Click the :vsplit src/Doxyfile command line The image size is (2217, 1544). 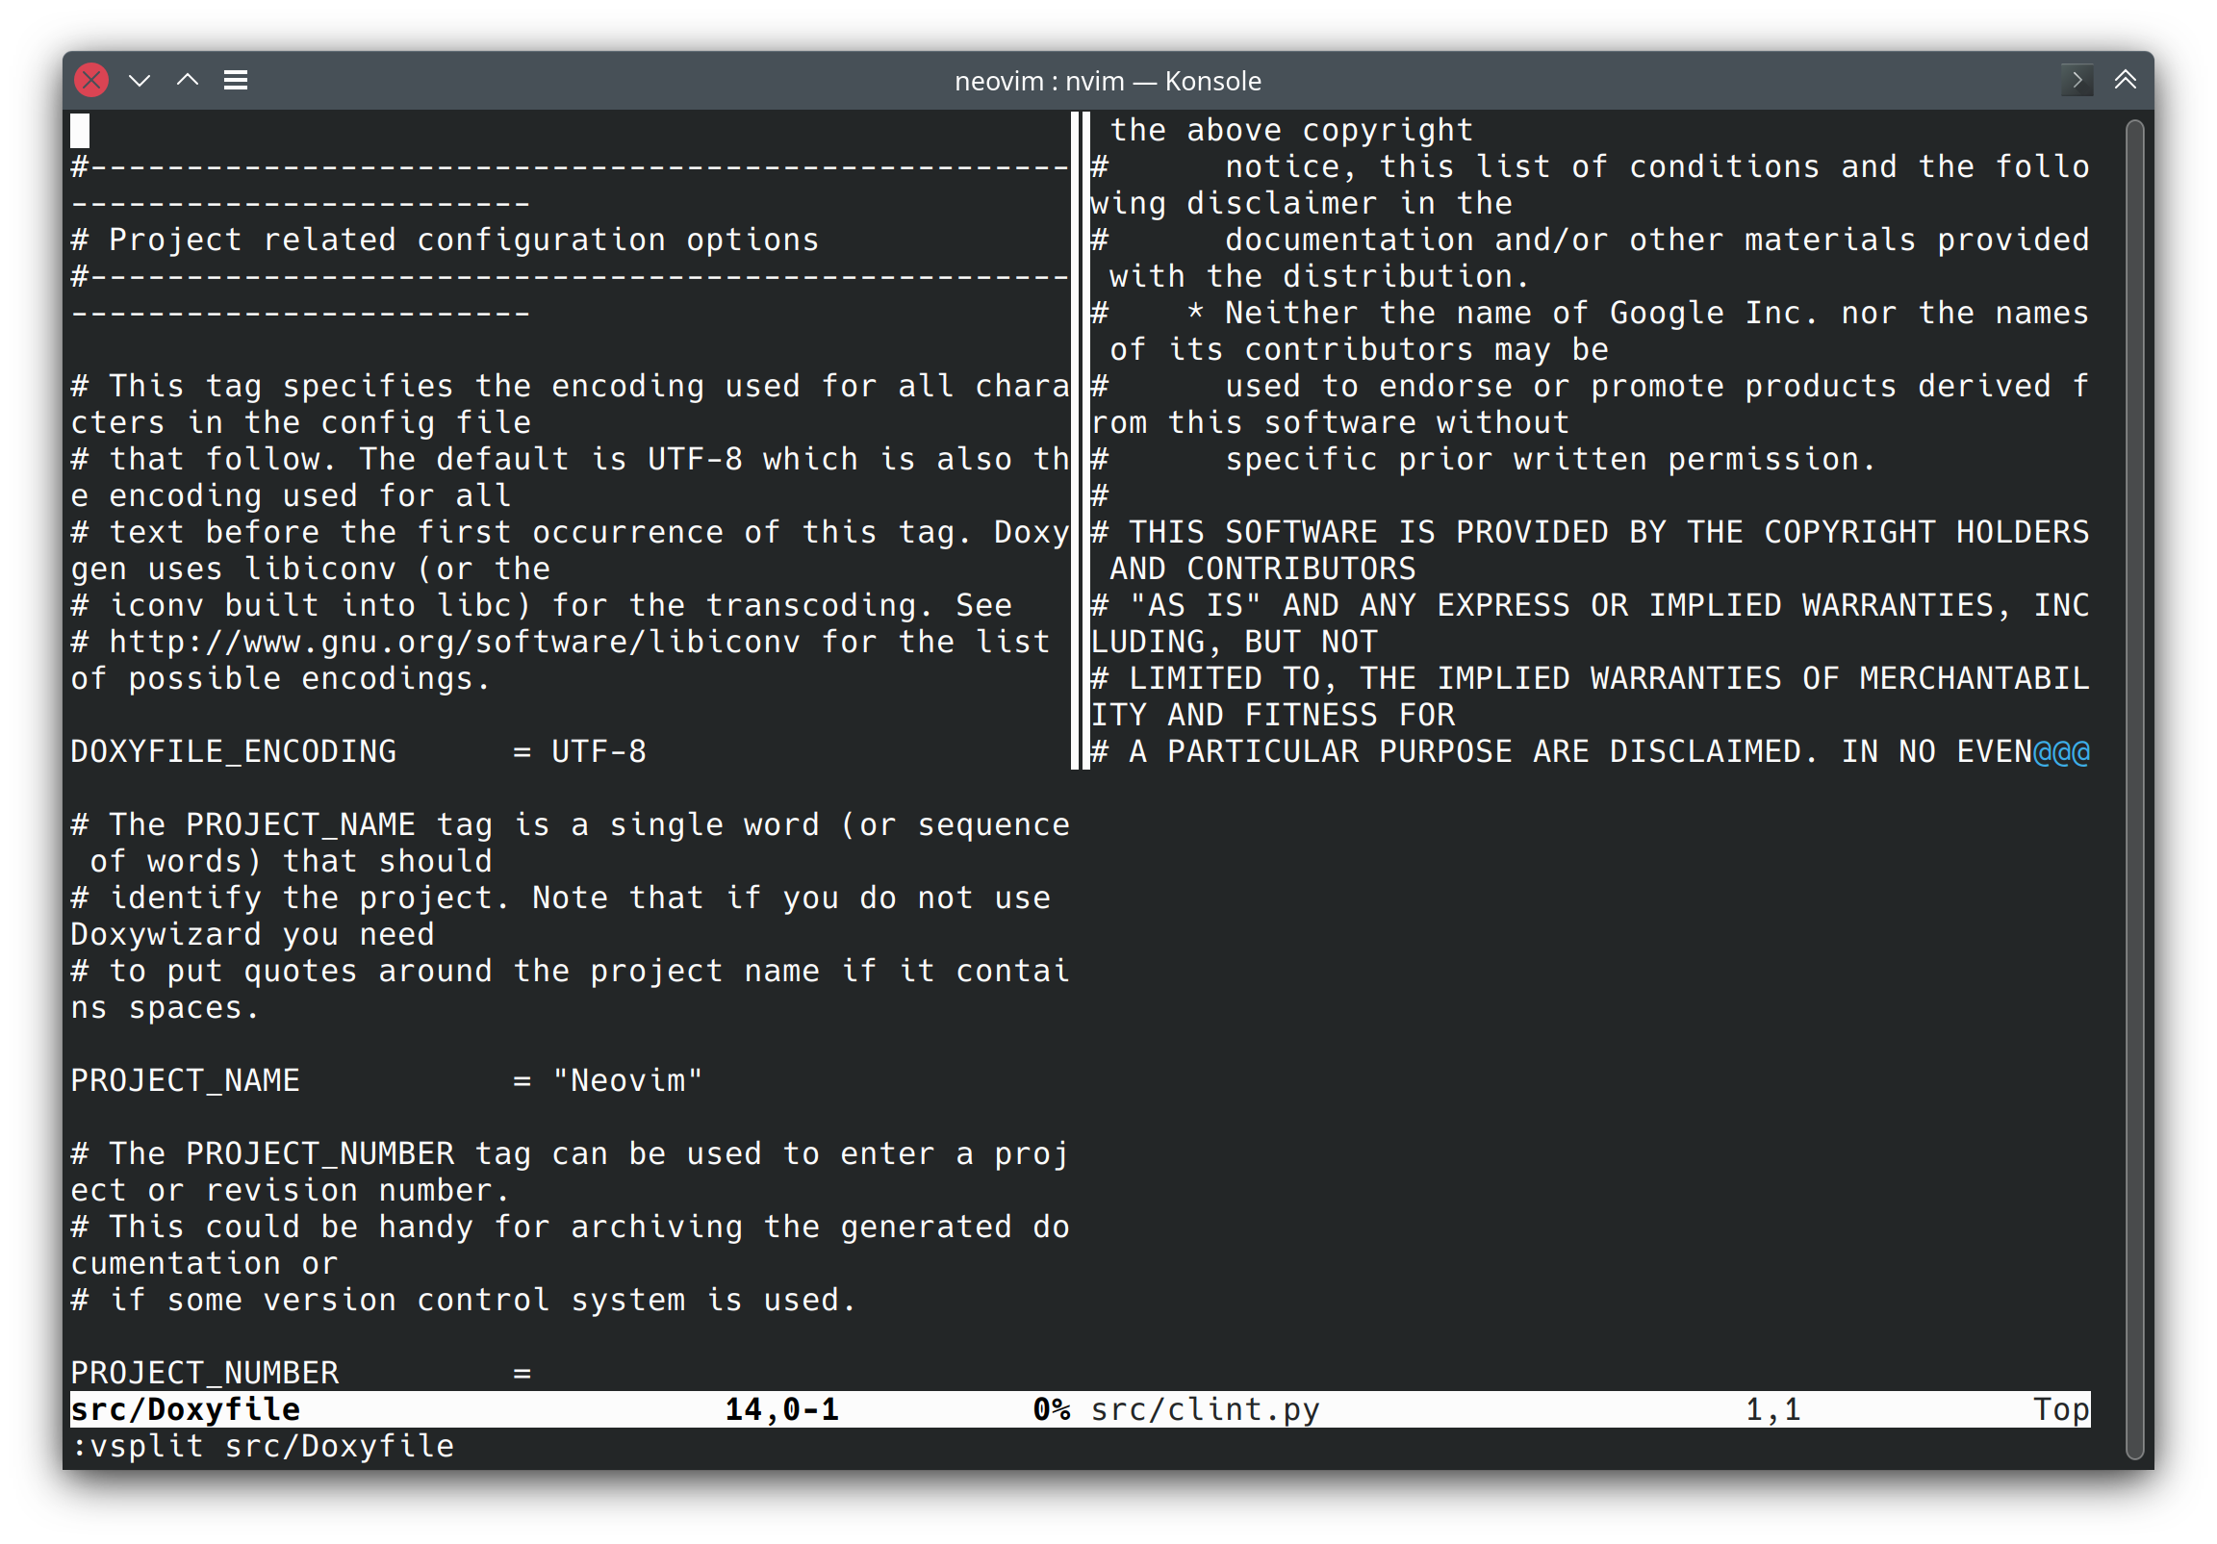[x=263, y=1447]
